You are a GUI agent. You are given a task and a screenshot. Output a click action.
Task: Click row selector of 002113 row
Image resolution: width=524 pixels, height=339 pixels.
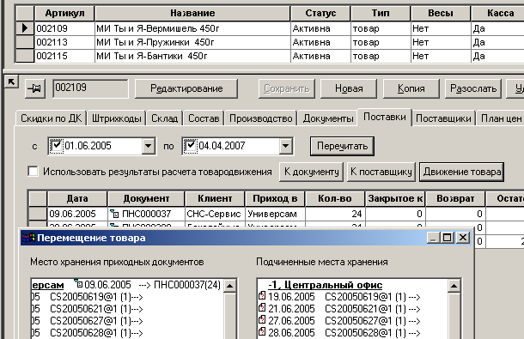click(25, 42)
